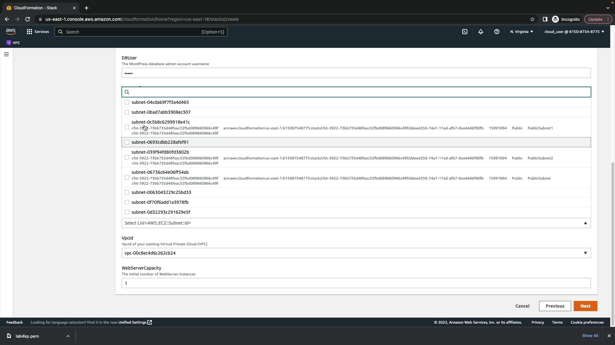This screenshot has height=345, width=615.
Task: Open the AWS CloudShell icon
Action: 465,32
